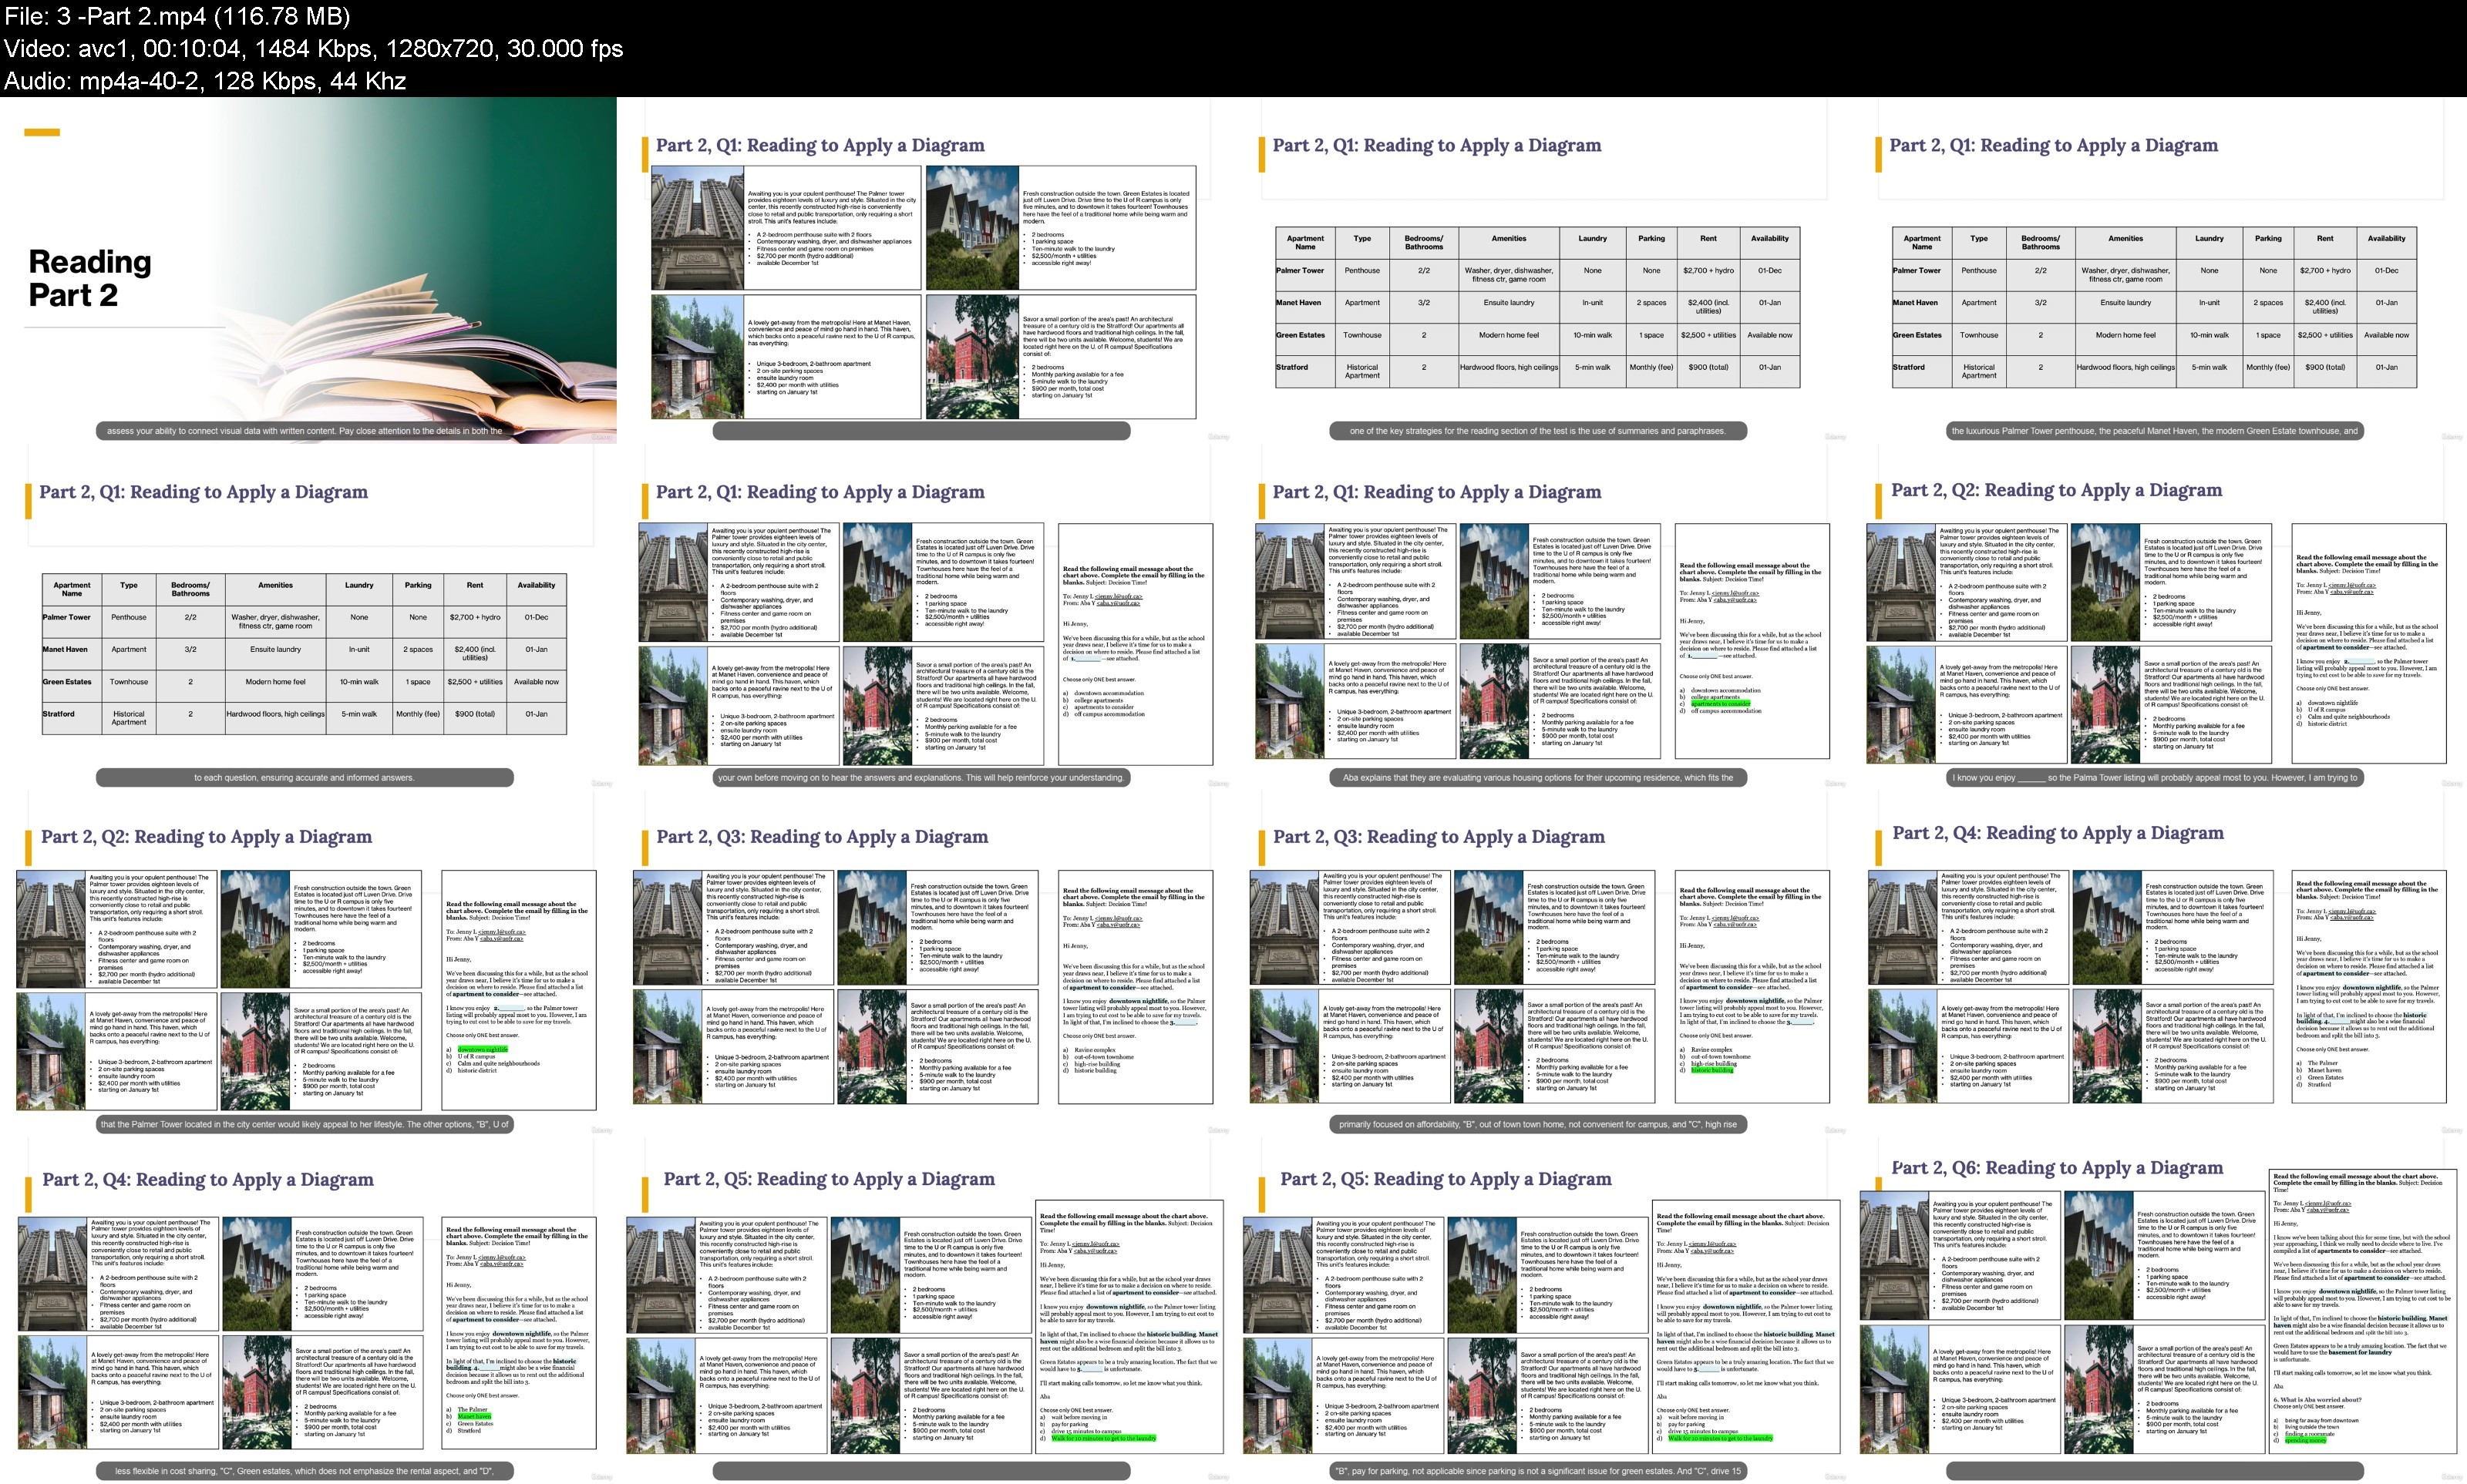2467x1484 pixels.
Task: Select the Q4 thumbnail captioned 'less flexible in cost sharing'
Action: click(x=308, y=1310)
